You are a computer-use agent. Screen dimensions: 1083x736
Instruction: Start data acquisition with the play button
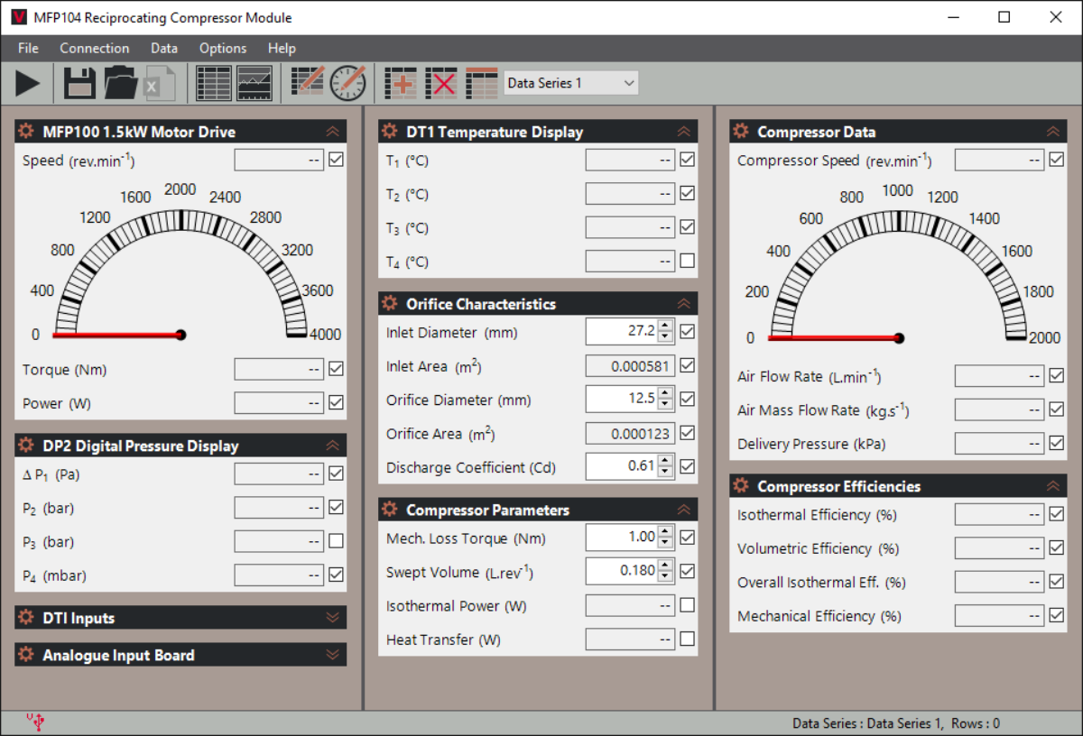[28, 83]
